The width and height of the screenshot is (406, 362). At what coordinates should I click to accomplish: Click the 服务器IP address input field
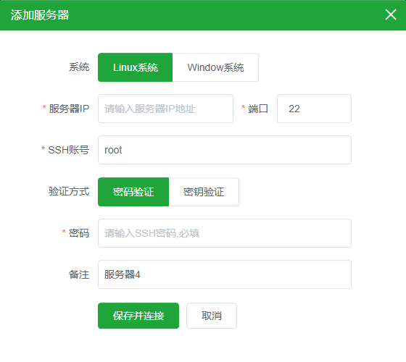[x=165, y=109]
